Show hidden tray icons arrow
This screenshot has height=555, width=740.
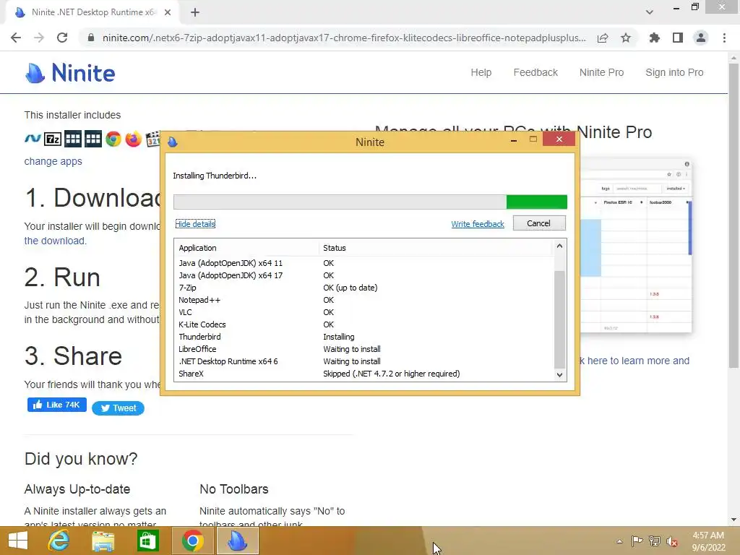(619, 541)
